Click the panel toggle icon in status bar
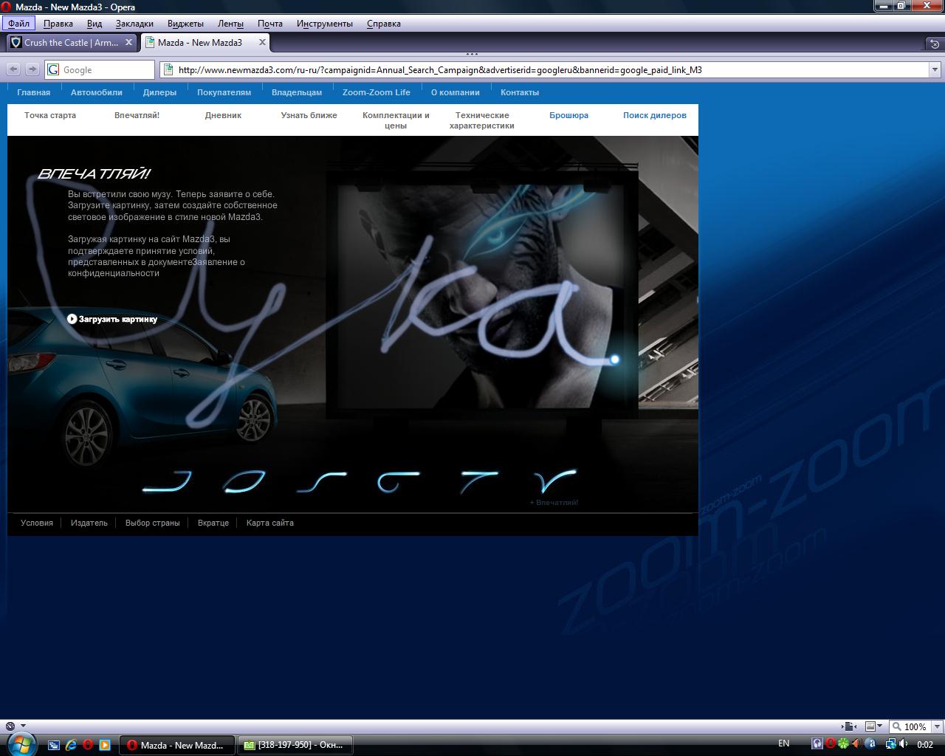The image size is (945, 756). [x=10, y=726]
